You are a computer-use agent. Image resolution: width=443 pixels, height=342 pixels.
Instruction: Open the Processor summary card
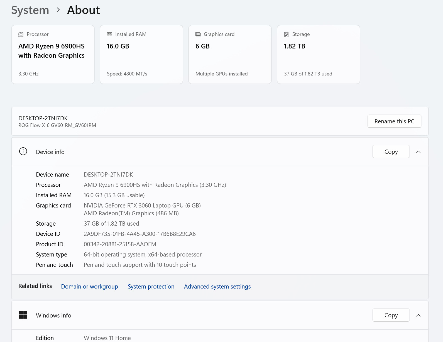(x=53, y=54)
